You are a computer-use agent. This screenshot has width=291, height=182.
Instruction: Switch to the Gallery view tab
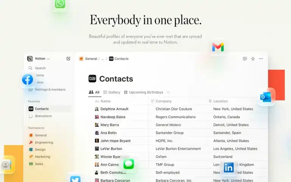(112, 92)
